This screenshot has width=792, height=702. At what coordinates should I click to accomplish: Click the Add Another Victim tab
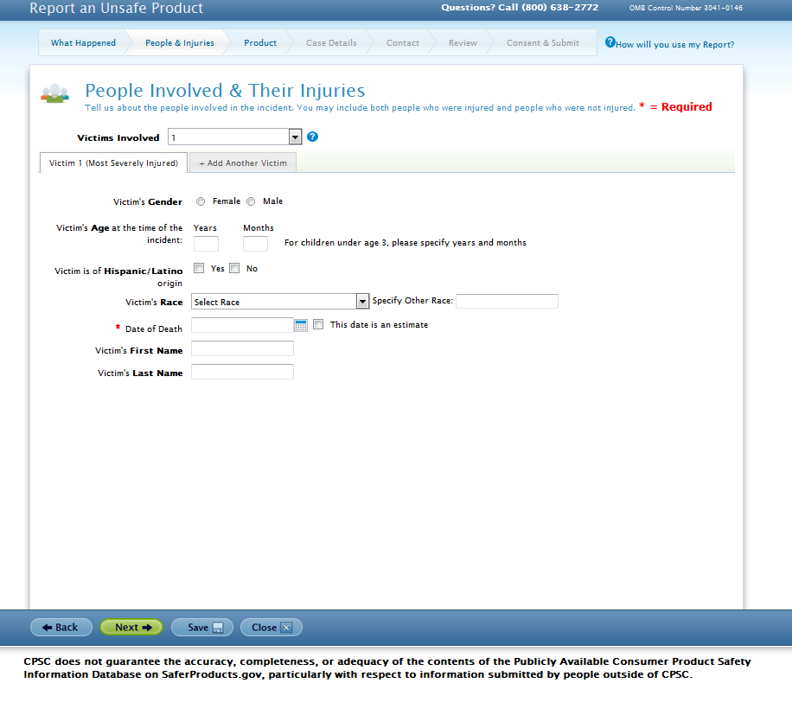click(243, 163)
